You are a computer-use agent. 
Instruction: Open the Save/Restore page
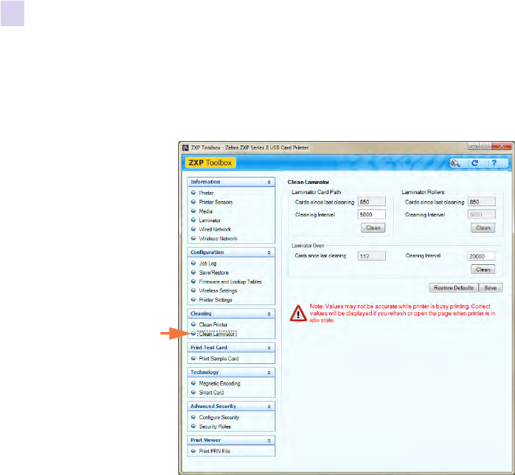[x=214, y=273]
